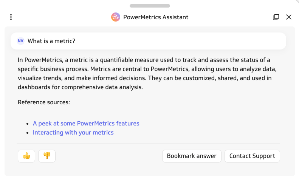Open 'A peek at some PowerMetrics features' link
The width and height of the screenshot is (299, 178).
point(86,123)
